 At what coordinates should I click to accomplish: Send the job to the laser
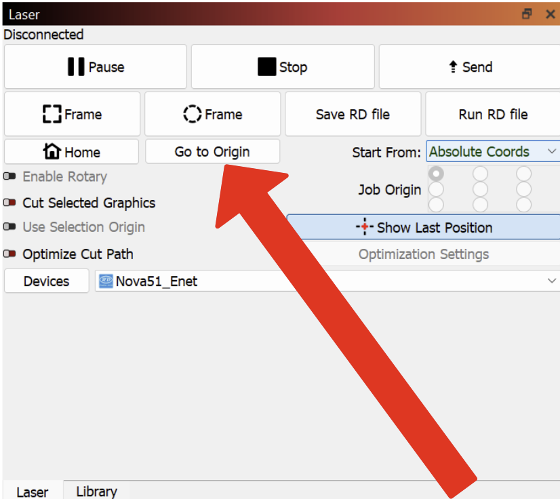[x=470, y=67]
